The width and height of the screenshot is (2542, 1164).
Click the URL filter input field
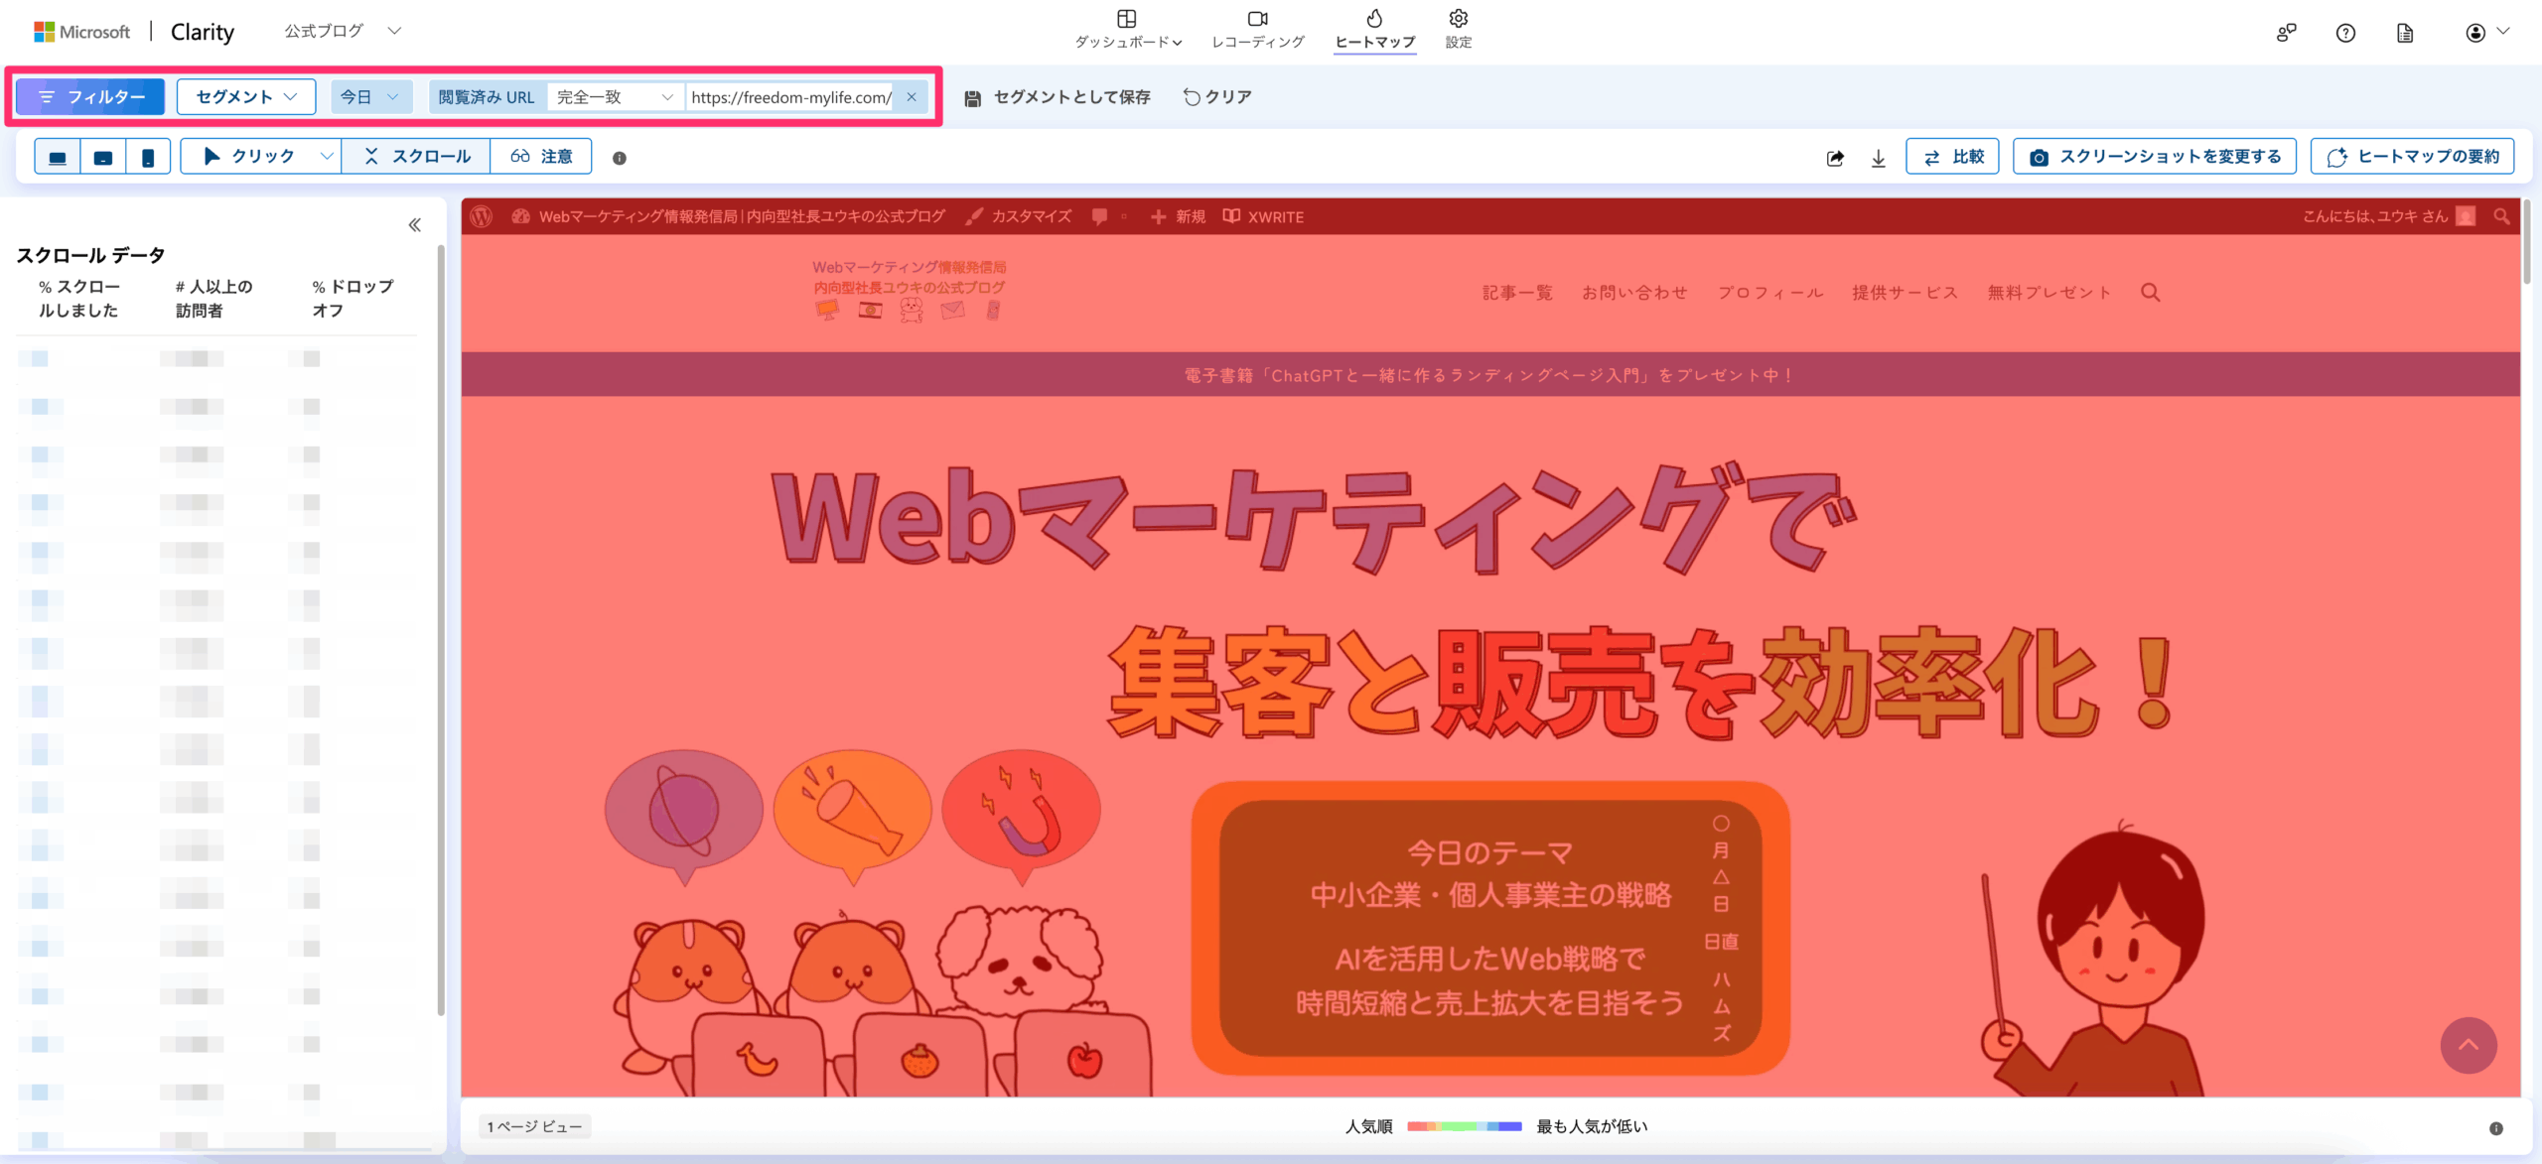tap(790, 96)
